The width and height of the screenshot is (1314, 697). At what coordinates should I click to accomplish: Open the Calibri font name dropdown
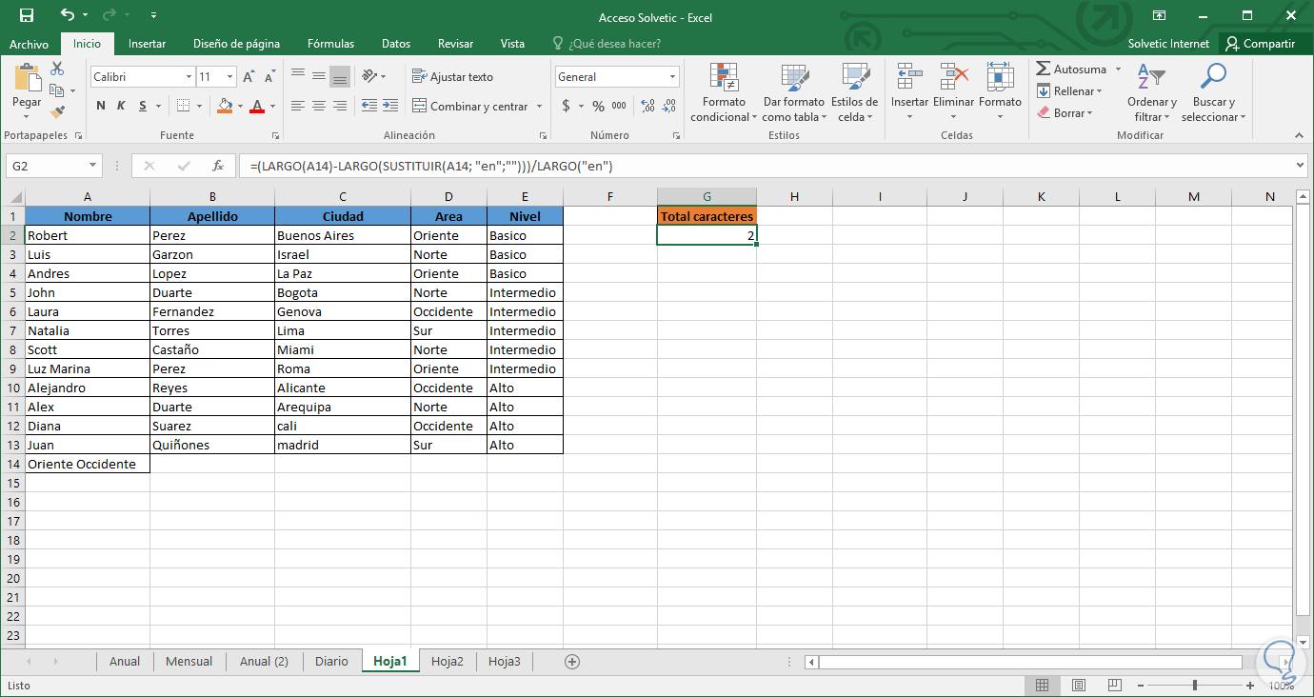click(x=188, y=77)
